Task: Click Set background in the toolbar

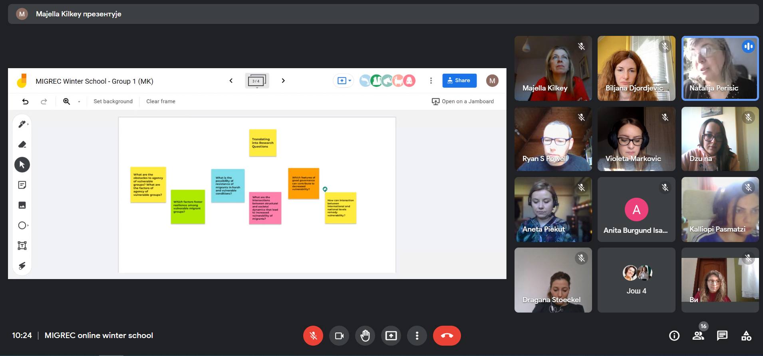Action: coord(113,101)
